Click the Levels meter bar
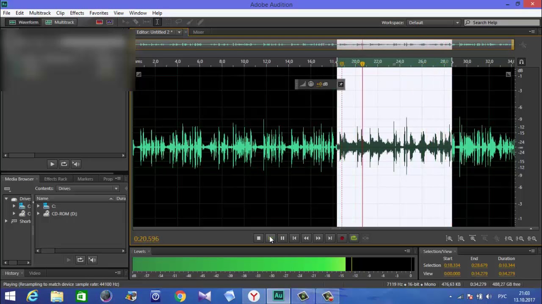Image resolution: width=542 pixels, height=304 pixels. pos(273,264)
